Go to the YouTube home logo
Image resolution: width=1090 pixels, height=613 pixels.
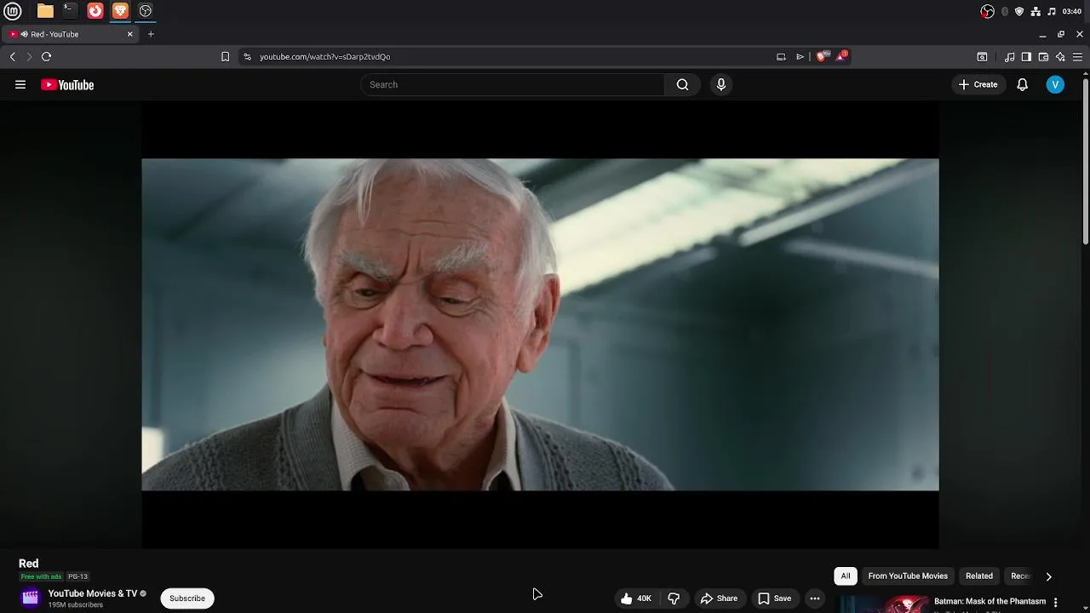(67, 84)
